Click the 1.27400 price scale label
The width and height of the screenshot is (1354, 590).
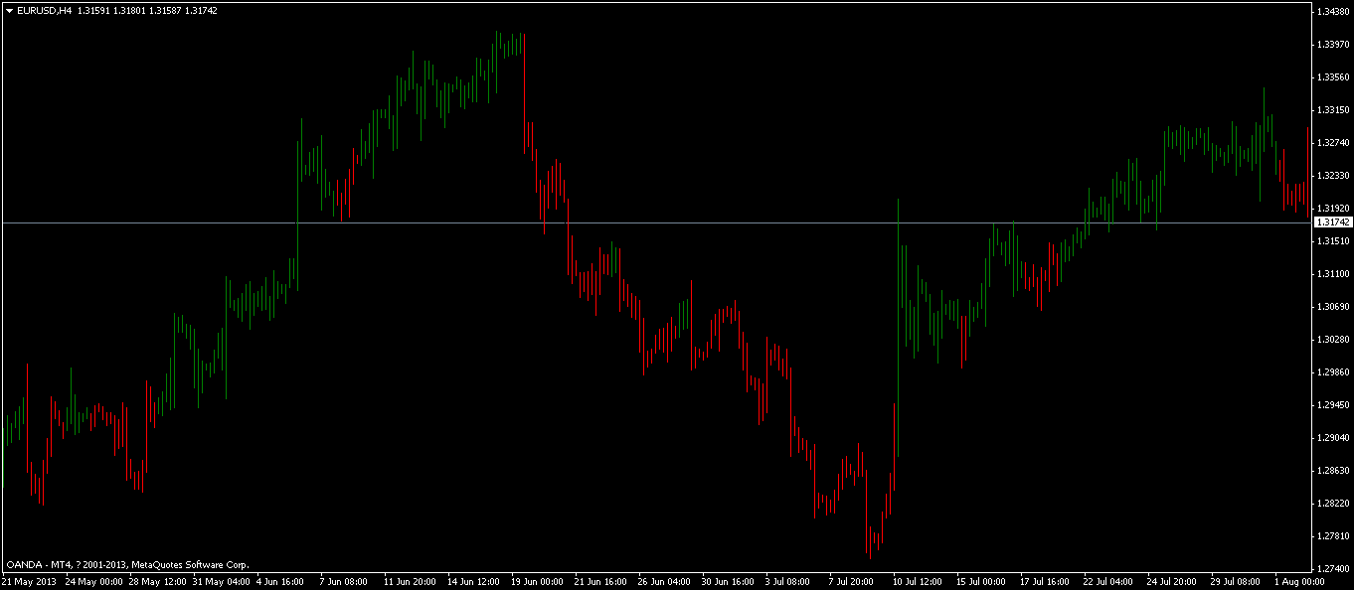pos(1332,568)
